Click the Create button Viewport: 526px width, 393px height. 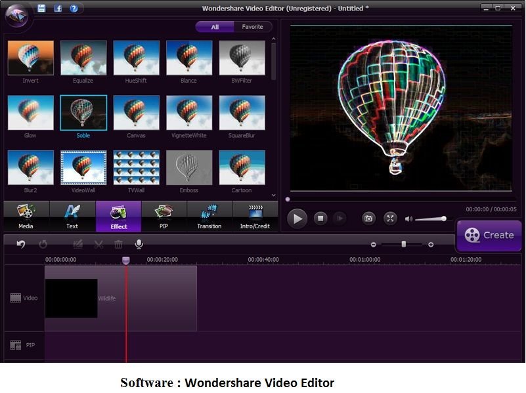click(x=489, y=236)
